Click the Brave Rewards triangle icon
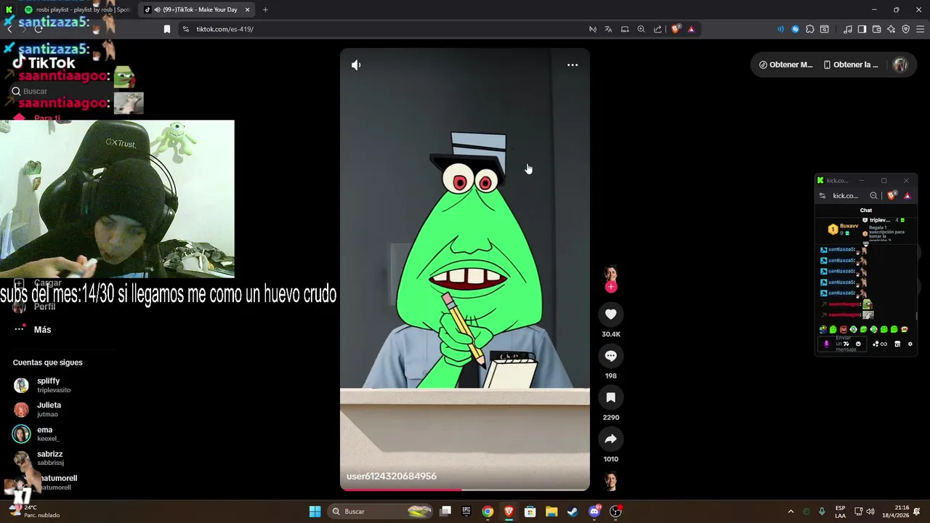930x523 pixels. coord(691,29)
